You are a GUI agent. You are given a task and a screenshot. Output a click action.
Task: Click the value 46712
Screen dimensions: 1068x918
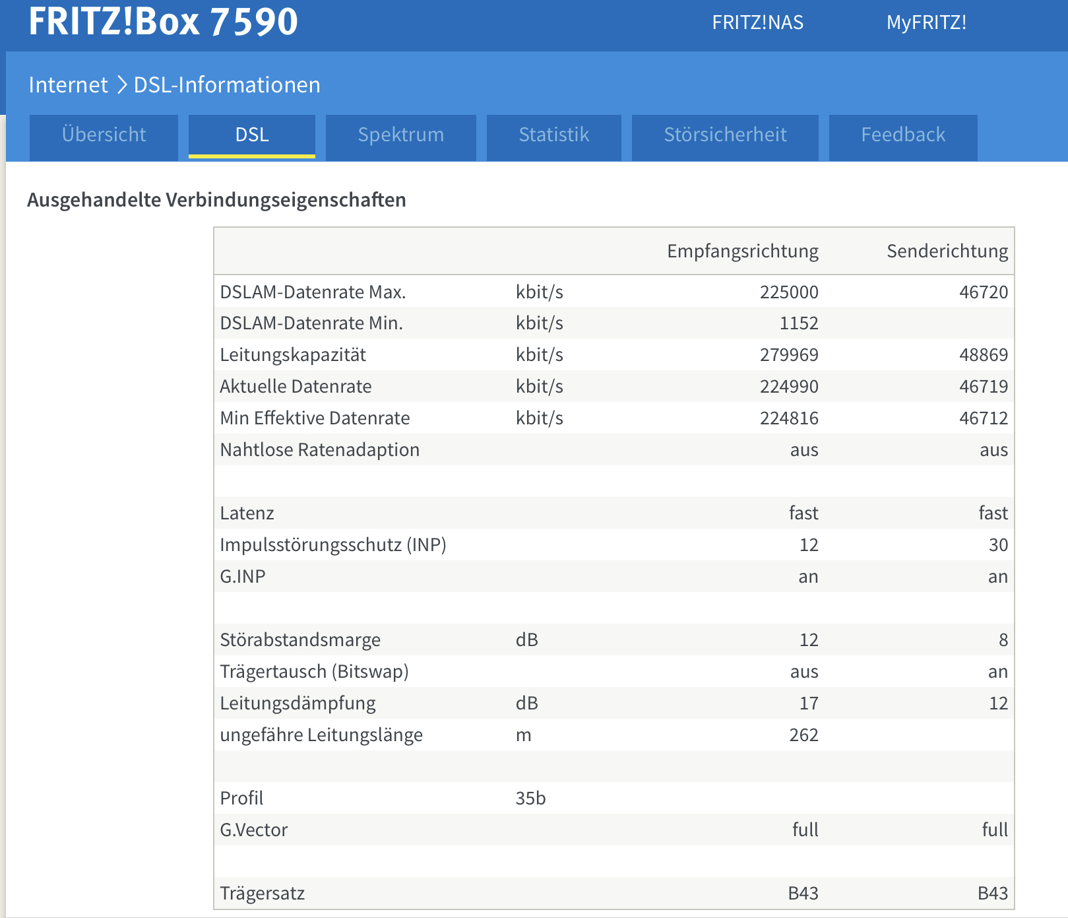(984, 418)
